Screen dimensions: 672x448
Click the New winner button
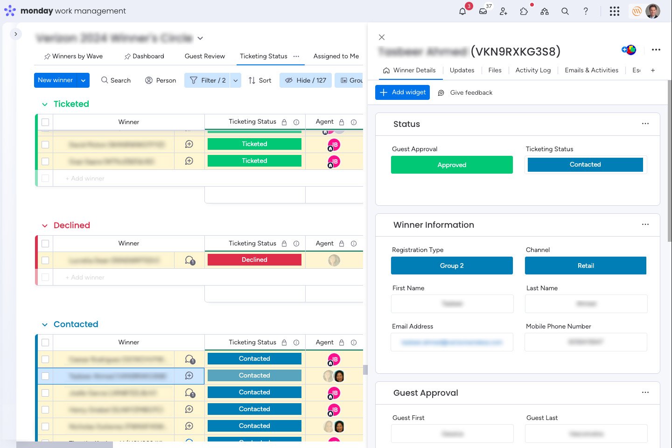click(56, 80)
